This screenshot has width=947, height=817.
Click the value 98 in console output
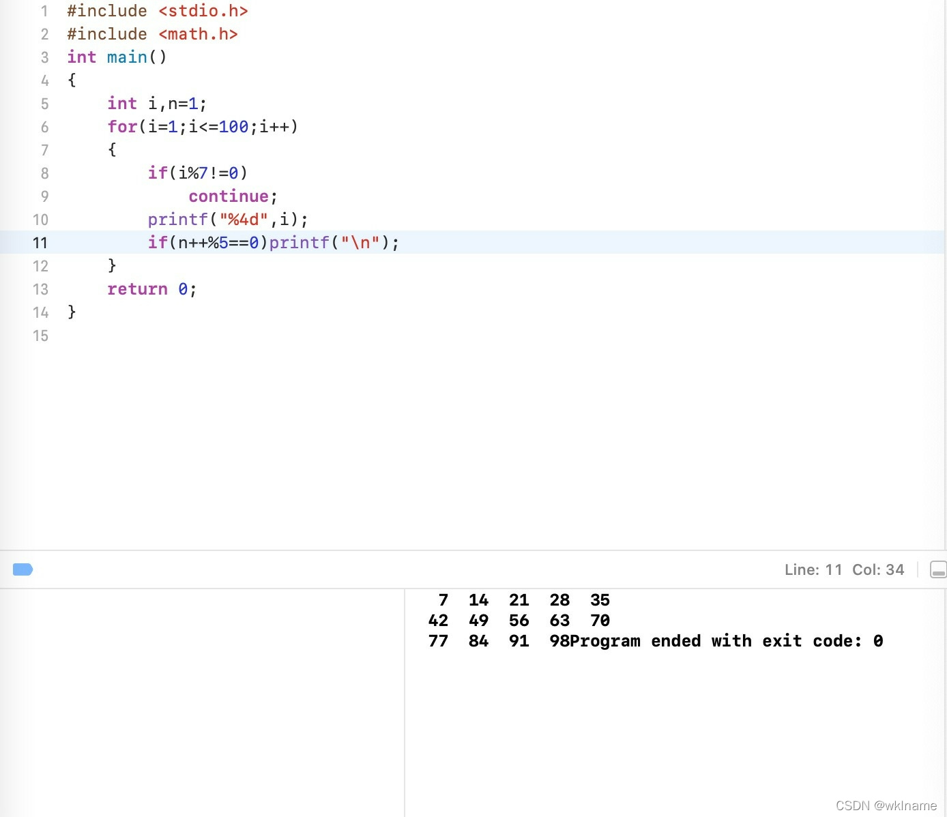coord(559,641)
